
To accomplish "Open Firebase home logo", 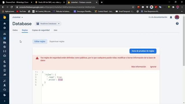I will point(5,17).
